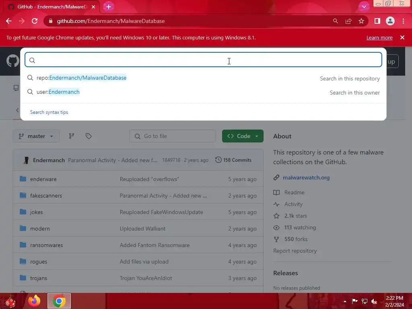The width and height of the screenshot is (412, 309).
Task: Open Learn more about Chrome updates
Action: click(379, 37)
